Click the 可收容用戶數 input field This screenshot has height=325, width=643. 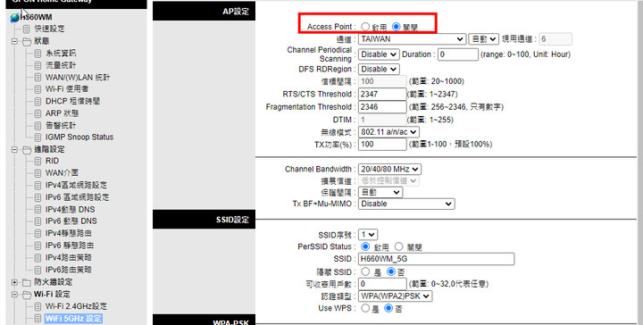pyautogui.click(x=382, y=284)
